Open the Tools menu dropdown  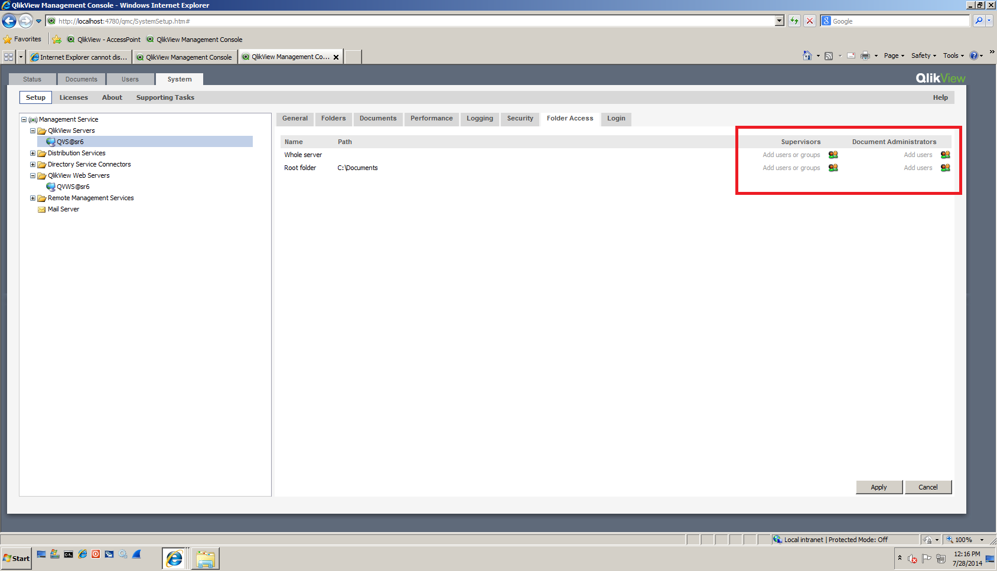[953, 56]
